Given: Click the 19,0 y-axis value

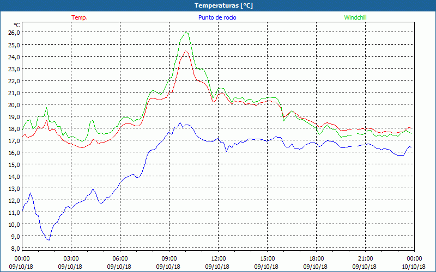Looking at the screenshot, I should click(x=14, y=117).
